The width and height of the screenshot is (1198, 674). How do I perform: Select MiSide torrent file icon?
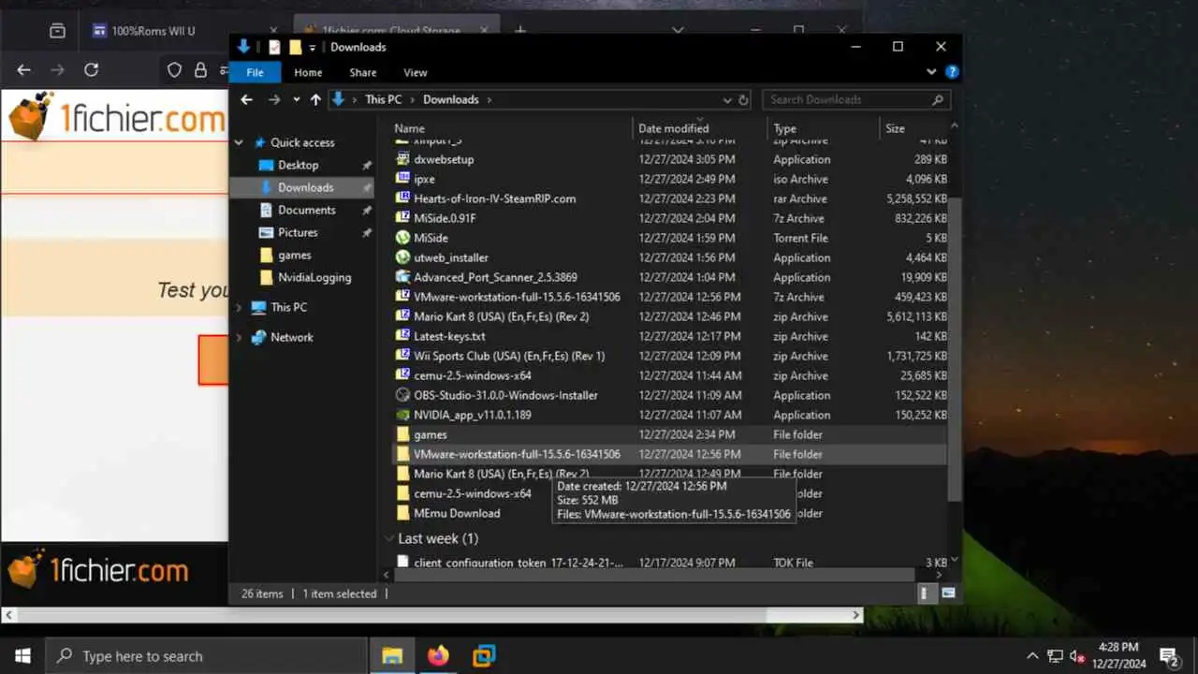coord(403,238)
